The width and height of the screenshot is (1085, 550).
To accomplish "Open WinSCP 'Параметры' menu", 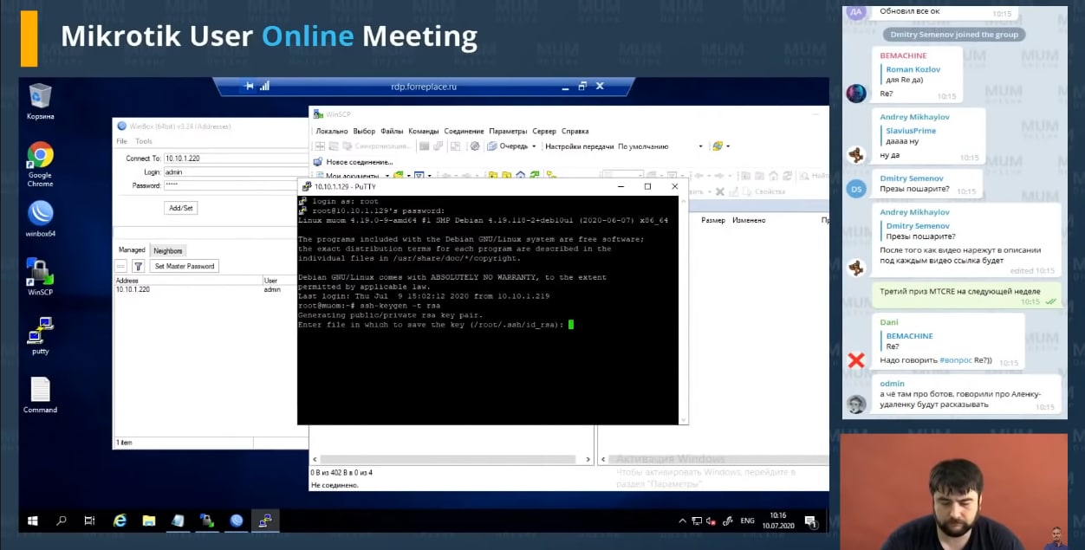I will [508, 131].
